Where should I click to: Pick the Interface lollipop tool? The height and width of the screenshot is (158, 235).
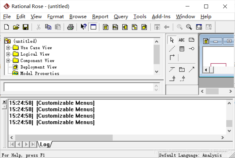point(192,49)
